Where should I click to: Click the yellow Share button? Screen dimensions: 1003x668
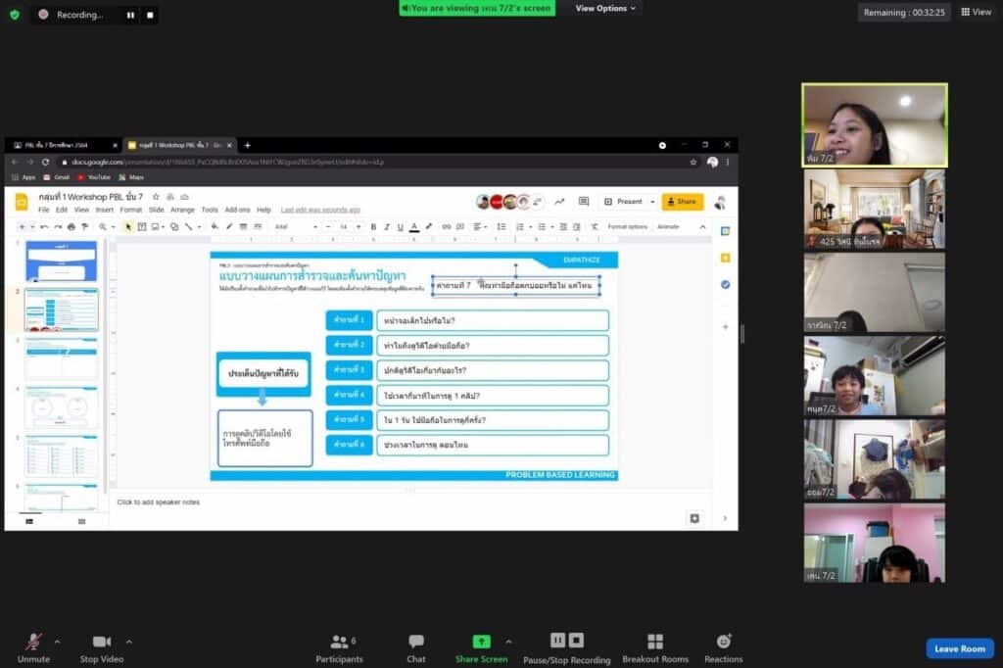pos(682,202)
